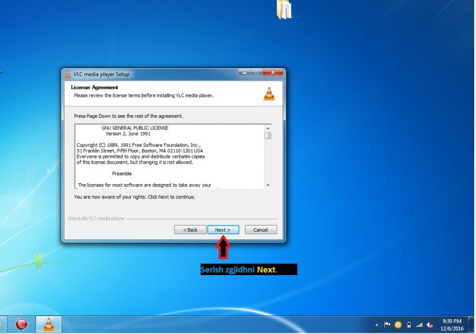Click the license scrollbar thumb
The height and width of the screenshot is (334, 476).
tap(268, 136)
